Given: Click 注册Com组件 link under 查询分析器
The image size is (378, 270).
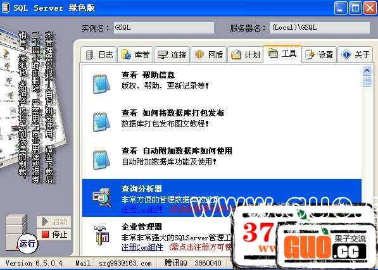Looking at the screenshot, I should (x=142, y=209).
